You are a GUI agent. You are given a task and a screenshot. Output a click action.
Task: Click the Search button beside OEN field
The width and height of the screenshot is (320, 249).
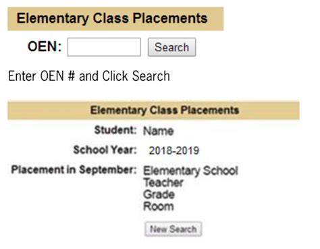pyautogui.click(x=171, y=47)
